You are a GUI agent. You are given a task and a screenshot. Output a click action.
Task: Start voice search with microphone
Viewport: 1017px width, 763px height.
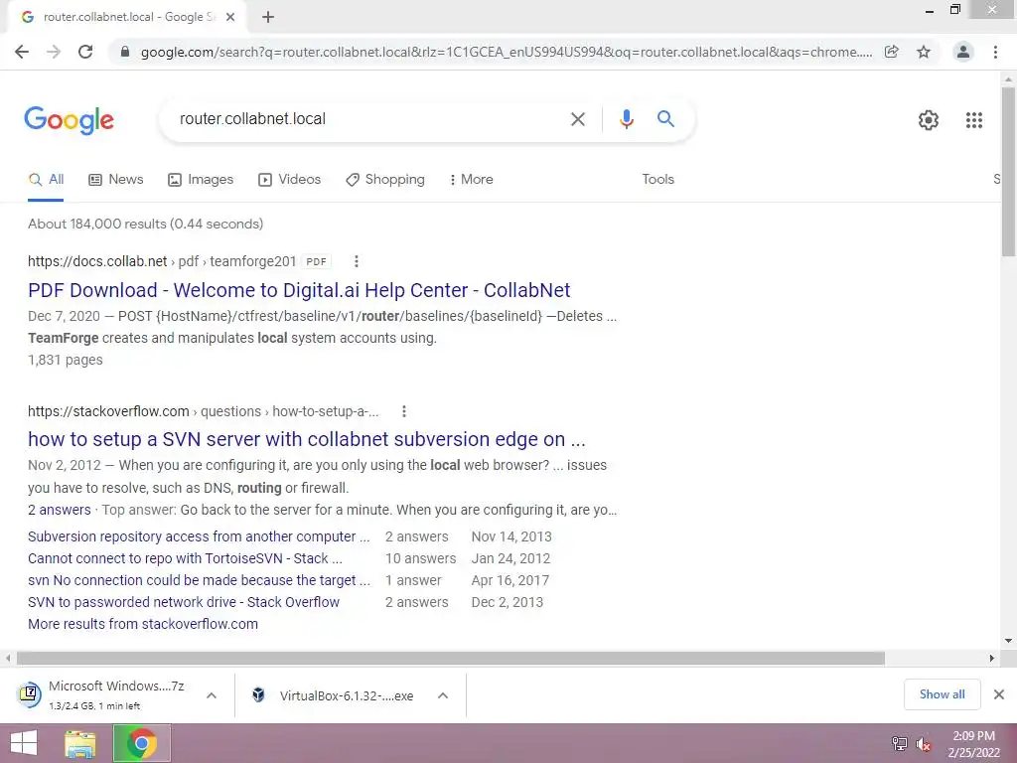pyautogui.click(x=626, y=119)
